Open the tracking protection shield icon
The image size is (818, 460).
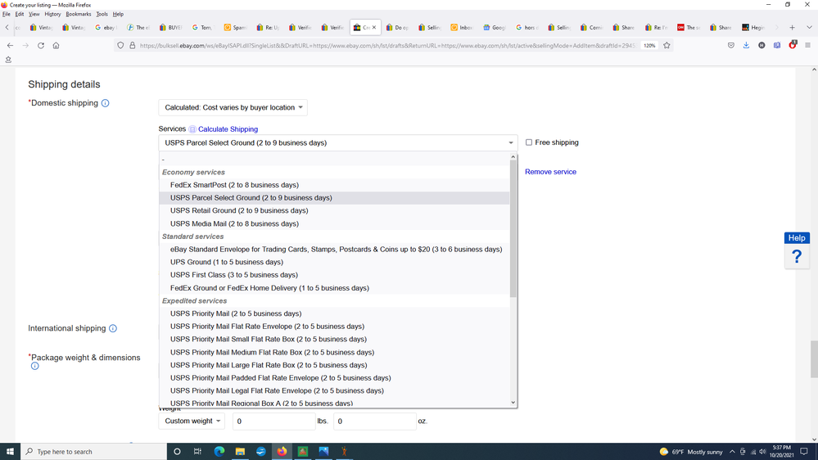click(x=120, y=45)
